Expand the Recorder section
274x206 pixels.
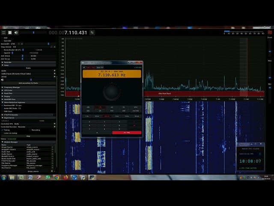pyautogui.click(x=28, y=62)
